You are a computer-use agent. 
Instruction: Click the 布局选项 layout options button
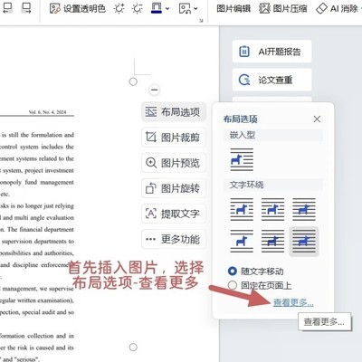pyautogui.click(x=174, y=112)
